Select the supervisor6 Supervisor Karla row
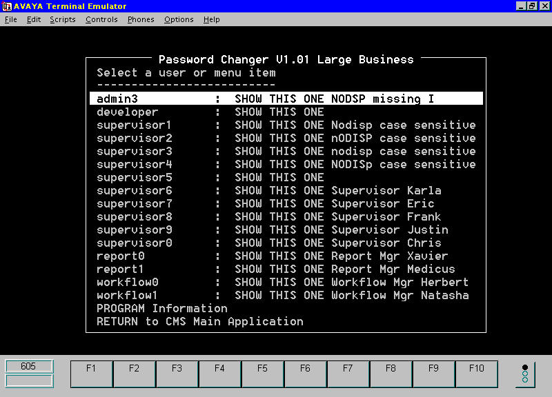The image size is (552, 397). point(269,190)
